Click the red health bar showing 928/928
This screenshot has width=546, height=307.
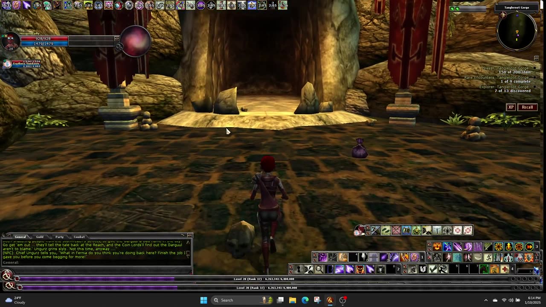click(44, 39)
